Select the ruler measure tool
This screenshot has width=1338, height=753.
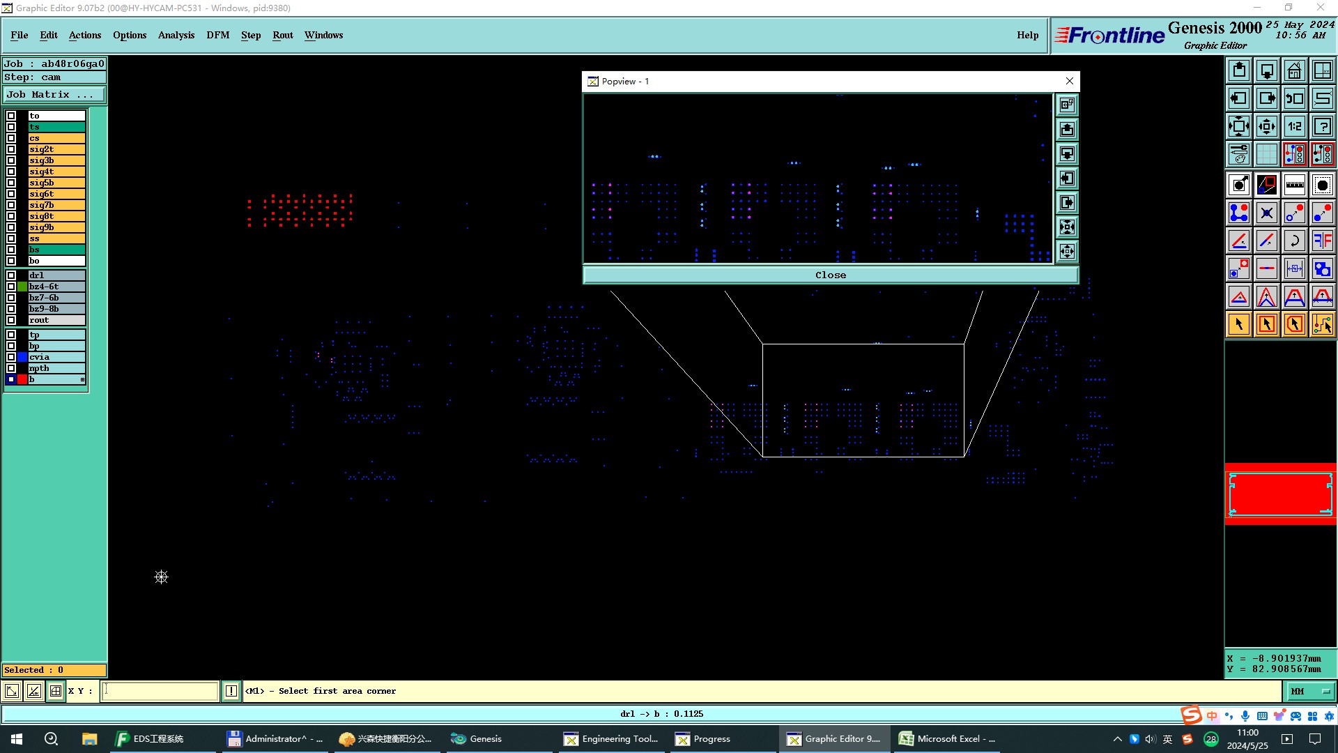point(1294,185)
